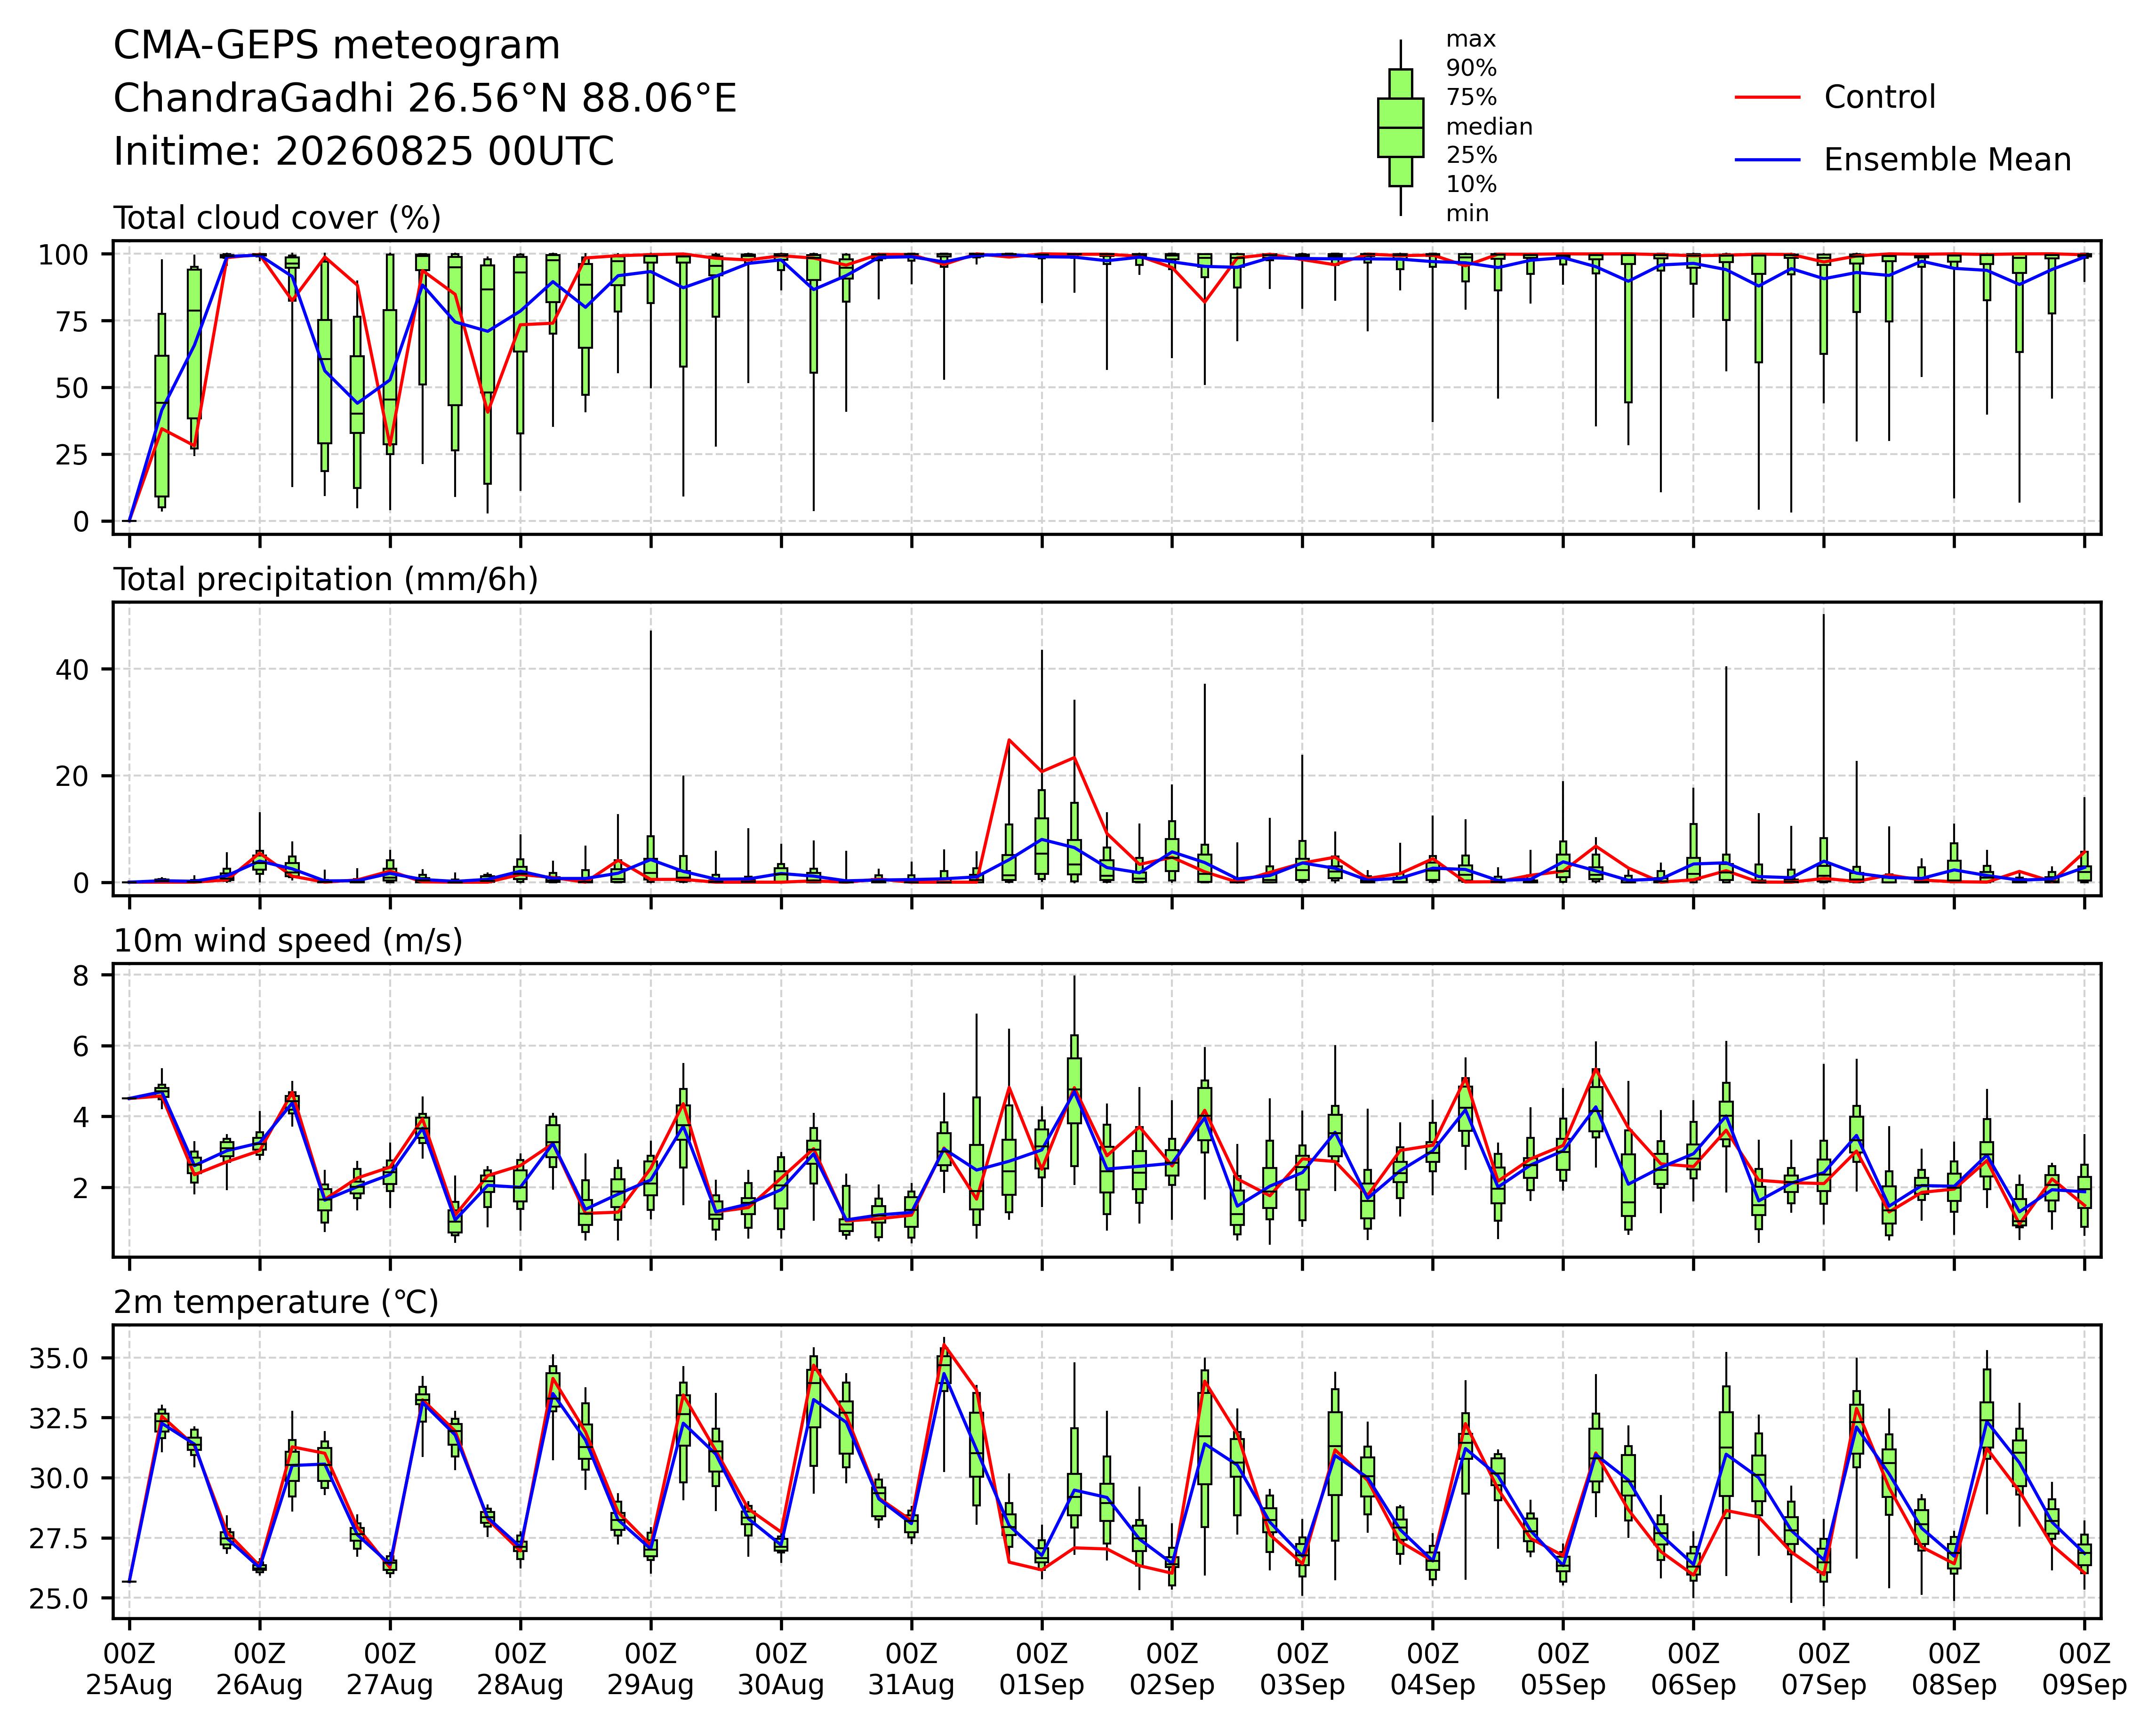Select the Ensemble Mean legend label
The height and width of the screenshot is (1728, 2156).
1947,160
